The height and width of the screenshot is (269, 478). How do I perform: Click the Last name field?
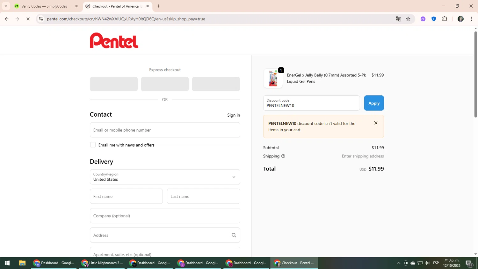coord(203,196)
